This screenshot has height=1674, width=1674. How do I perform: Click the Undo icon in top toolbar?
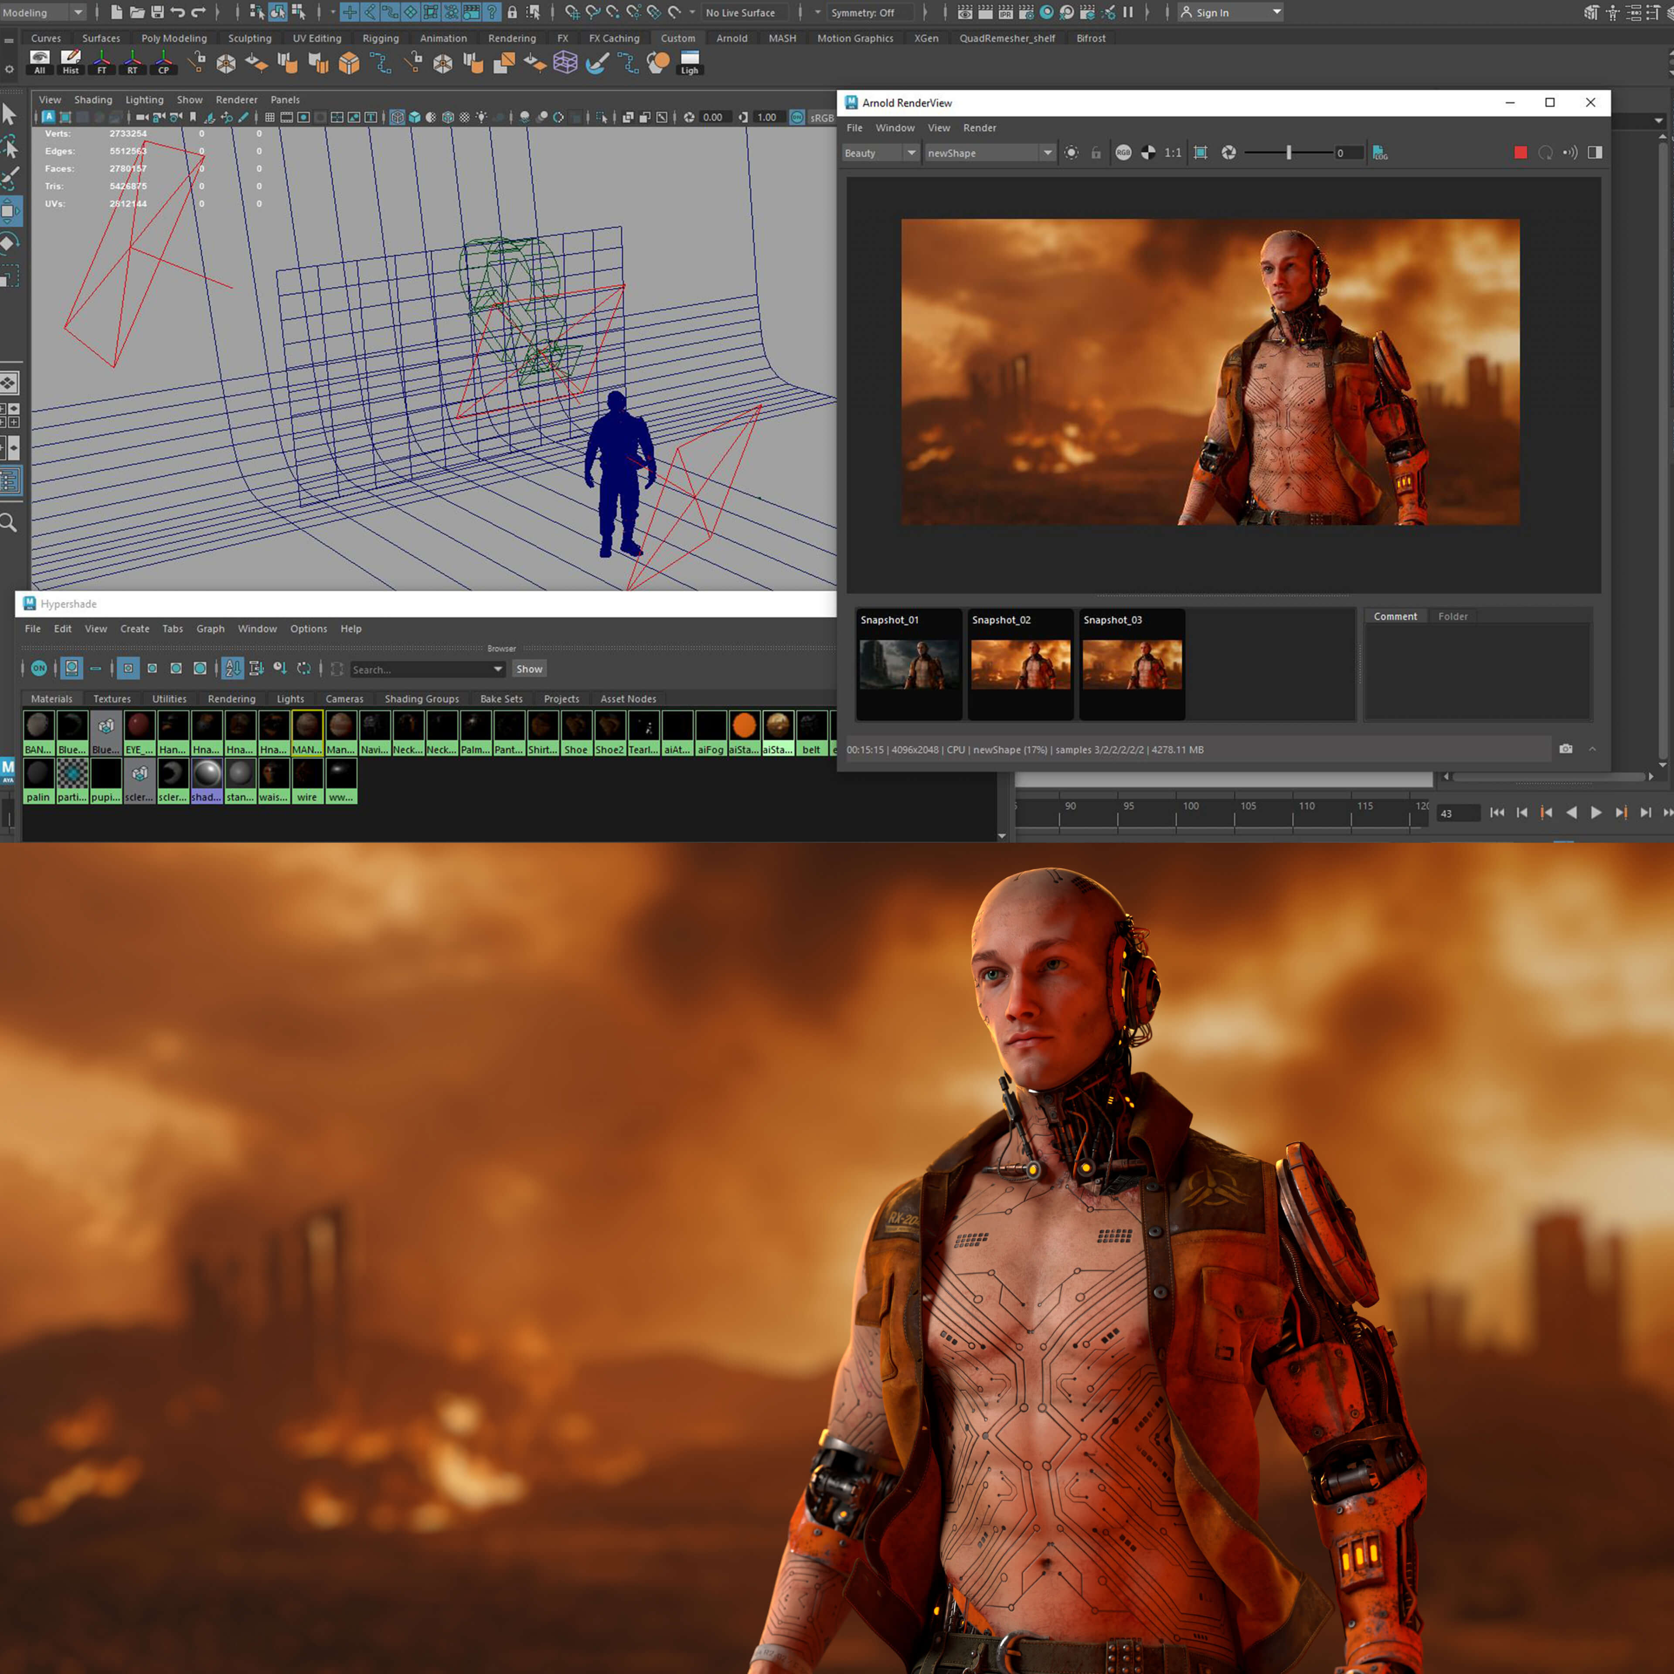point(177,12)
